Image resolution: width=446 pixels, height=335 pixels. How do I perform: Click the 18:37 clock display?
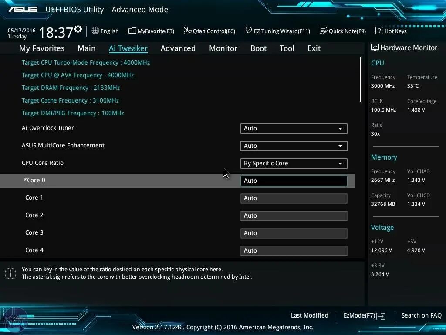coord(56,32)
